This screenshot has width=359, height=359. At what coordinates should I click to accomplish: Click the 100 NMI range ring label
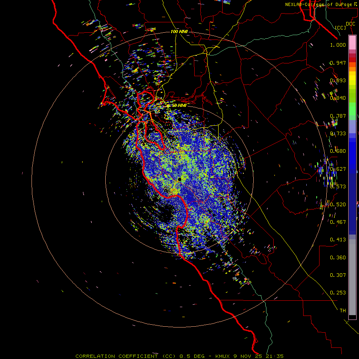[x=179, y=32]
